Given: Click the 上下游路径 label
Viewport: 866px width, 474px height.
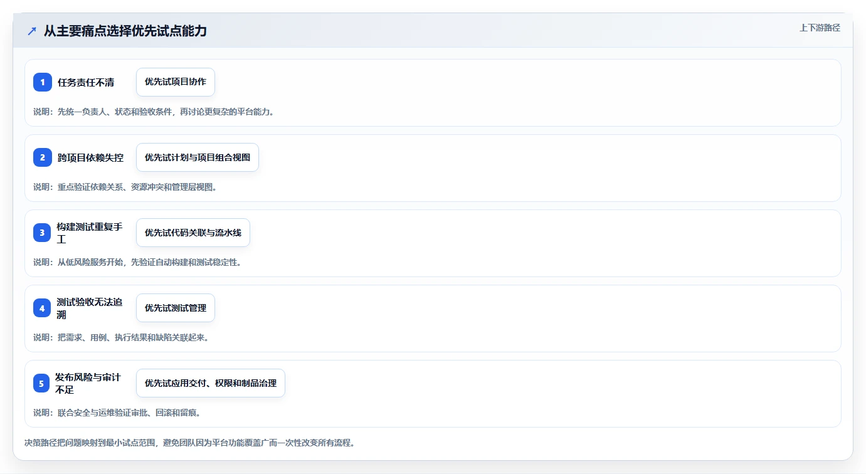Looking at the screenshot, I should point(820,28).
